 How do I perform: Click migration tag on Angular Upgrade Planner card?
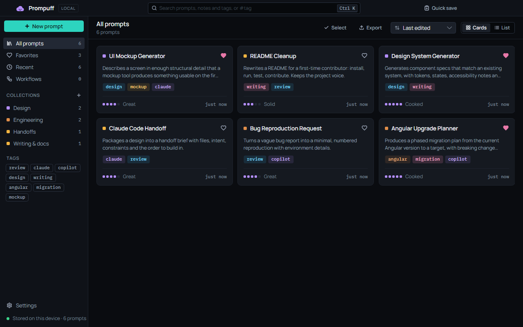tap(428, 159)
